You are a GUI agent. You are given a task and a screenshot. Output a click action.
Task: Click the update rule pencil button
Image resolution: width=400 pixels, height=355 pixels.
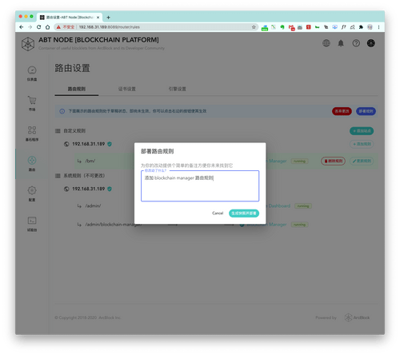click(362, 161)
